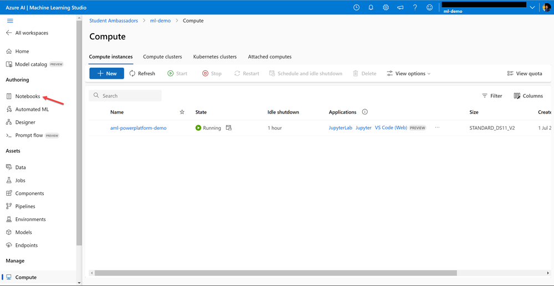The height and width of the screenshot is (286, 554).
Task: Go back to All workspaces
Action: pyautogui.click(x=27, y=33)
